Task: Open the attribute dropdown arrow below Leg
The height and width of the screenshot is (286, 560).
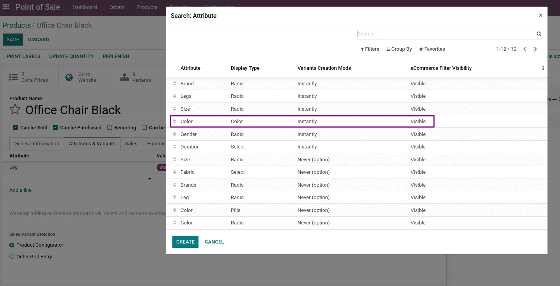Action: coord(150,179)
